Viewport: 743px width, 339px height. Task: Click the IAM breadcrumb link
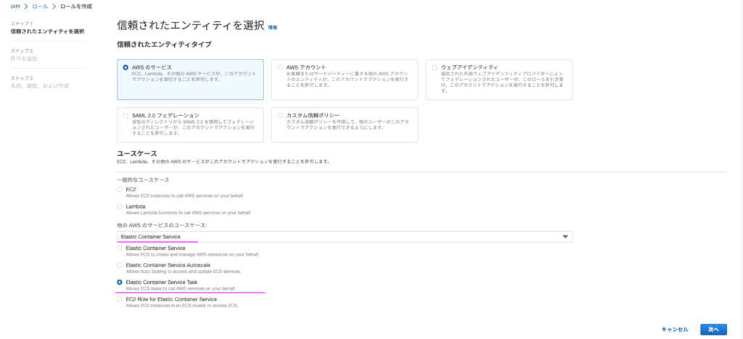(15, 7)
